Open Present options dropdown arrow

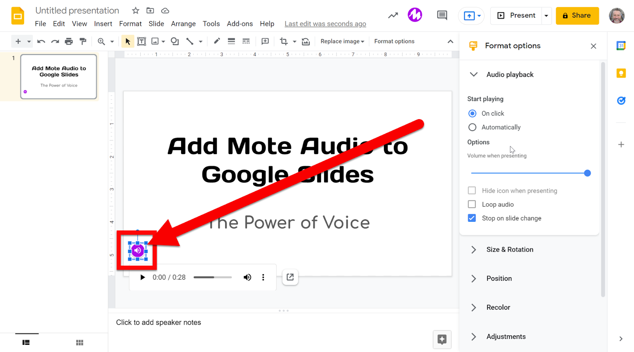(x=546, y=16)
